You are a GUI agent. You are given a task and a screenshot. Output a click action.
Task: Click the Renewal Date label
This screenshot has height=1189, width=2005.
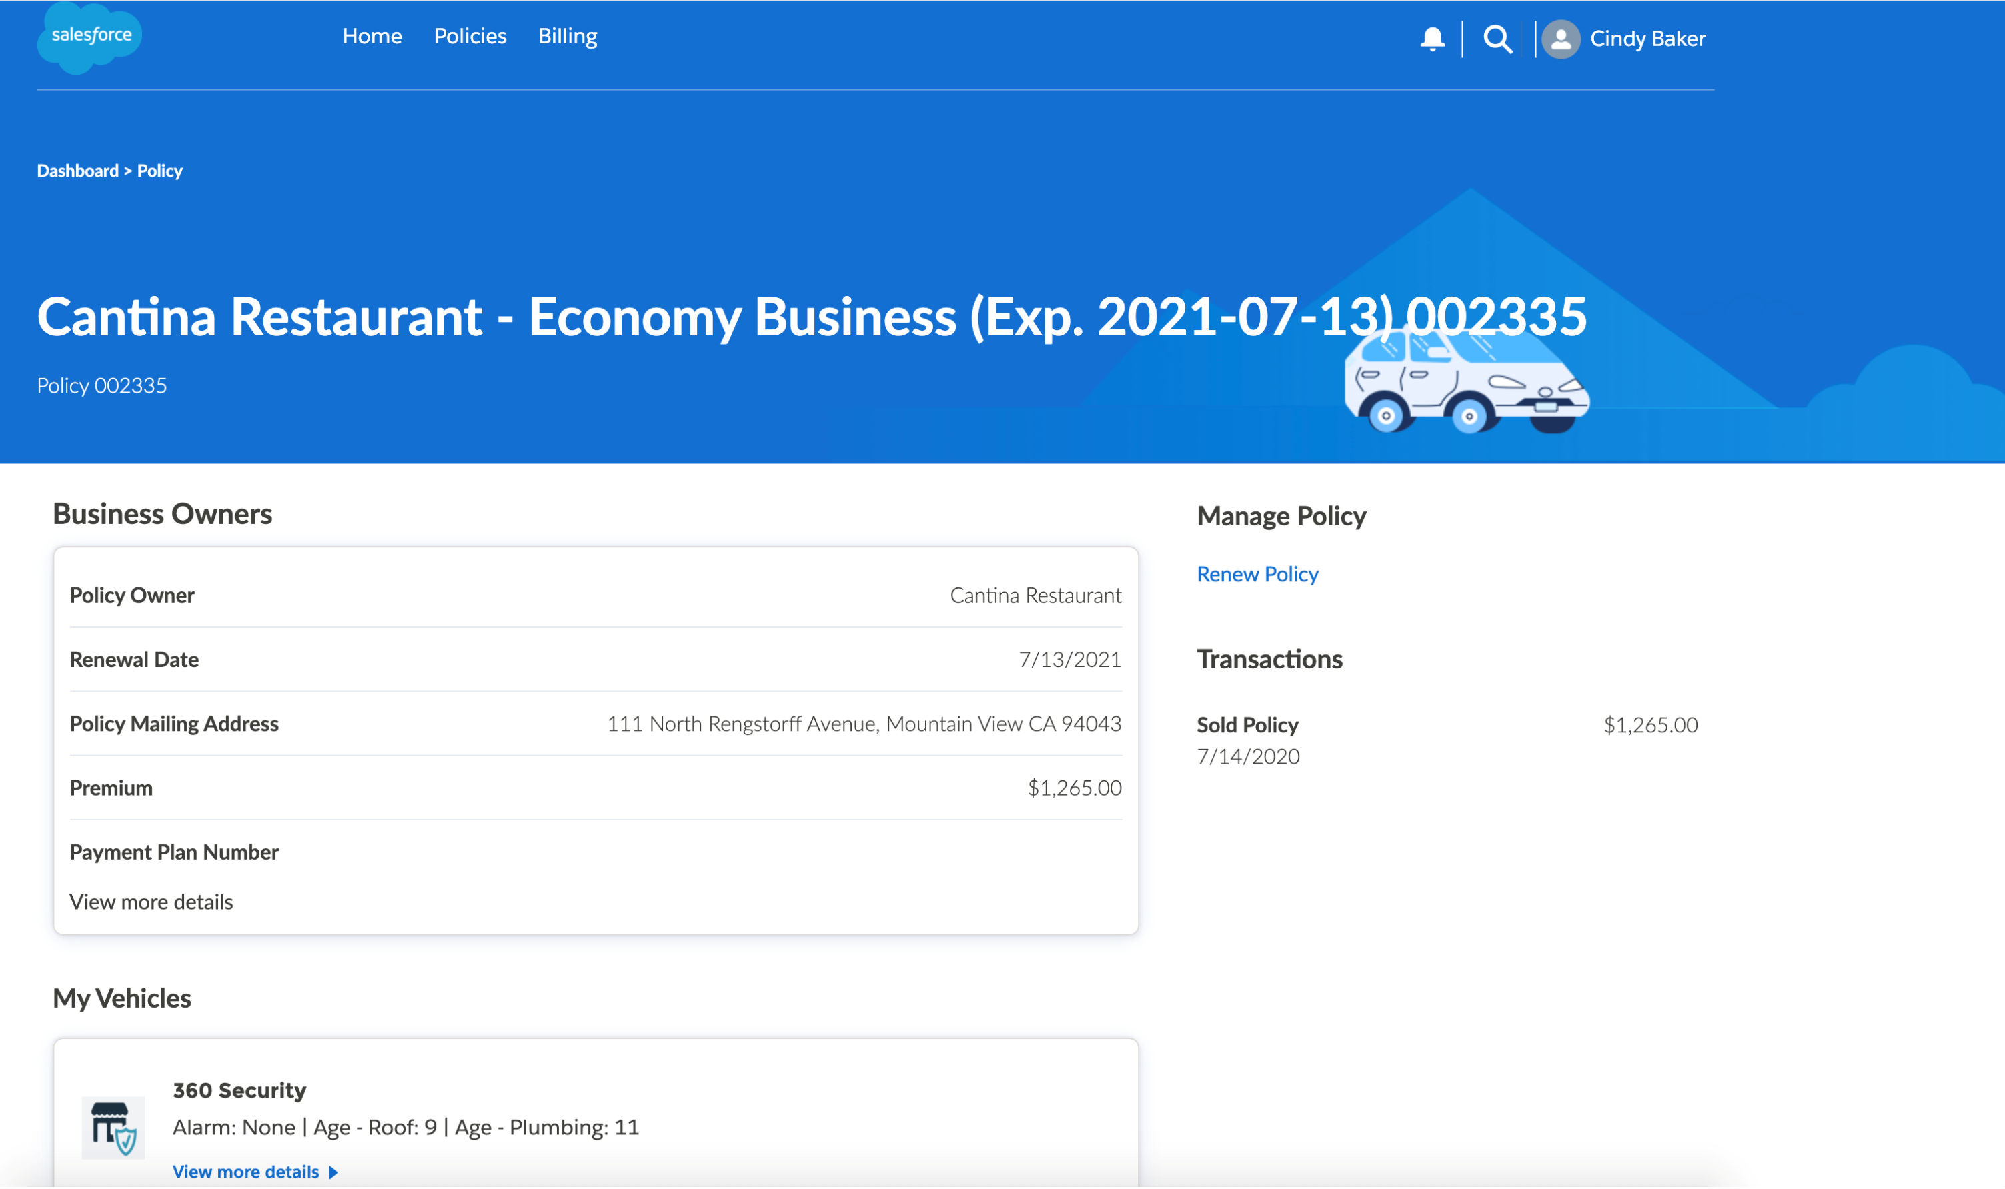[x=134, y=660]
